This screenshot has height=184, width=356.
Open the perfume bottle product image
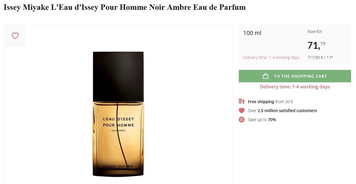coord(118,114)
